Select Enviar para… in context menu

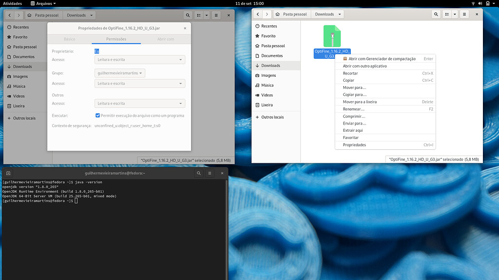pos(385,123)
